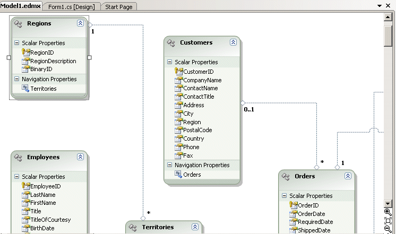Select the BirthDate property
Viewport: 396px width, 234px height.
[x=42, y=228]
